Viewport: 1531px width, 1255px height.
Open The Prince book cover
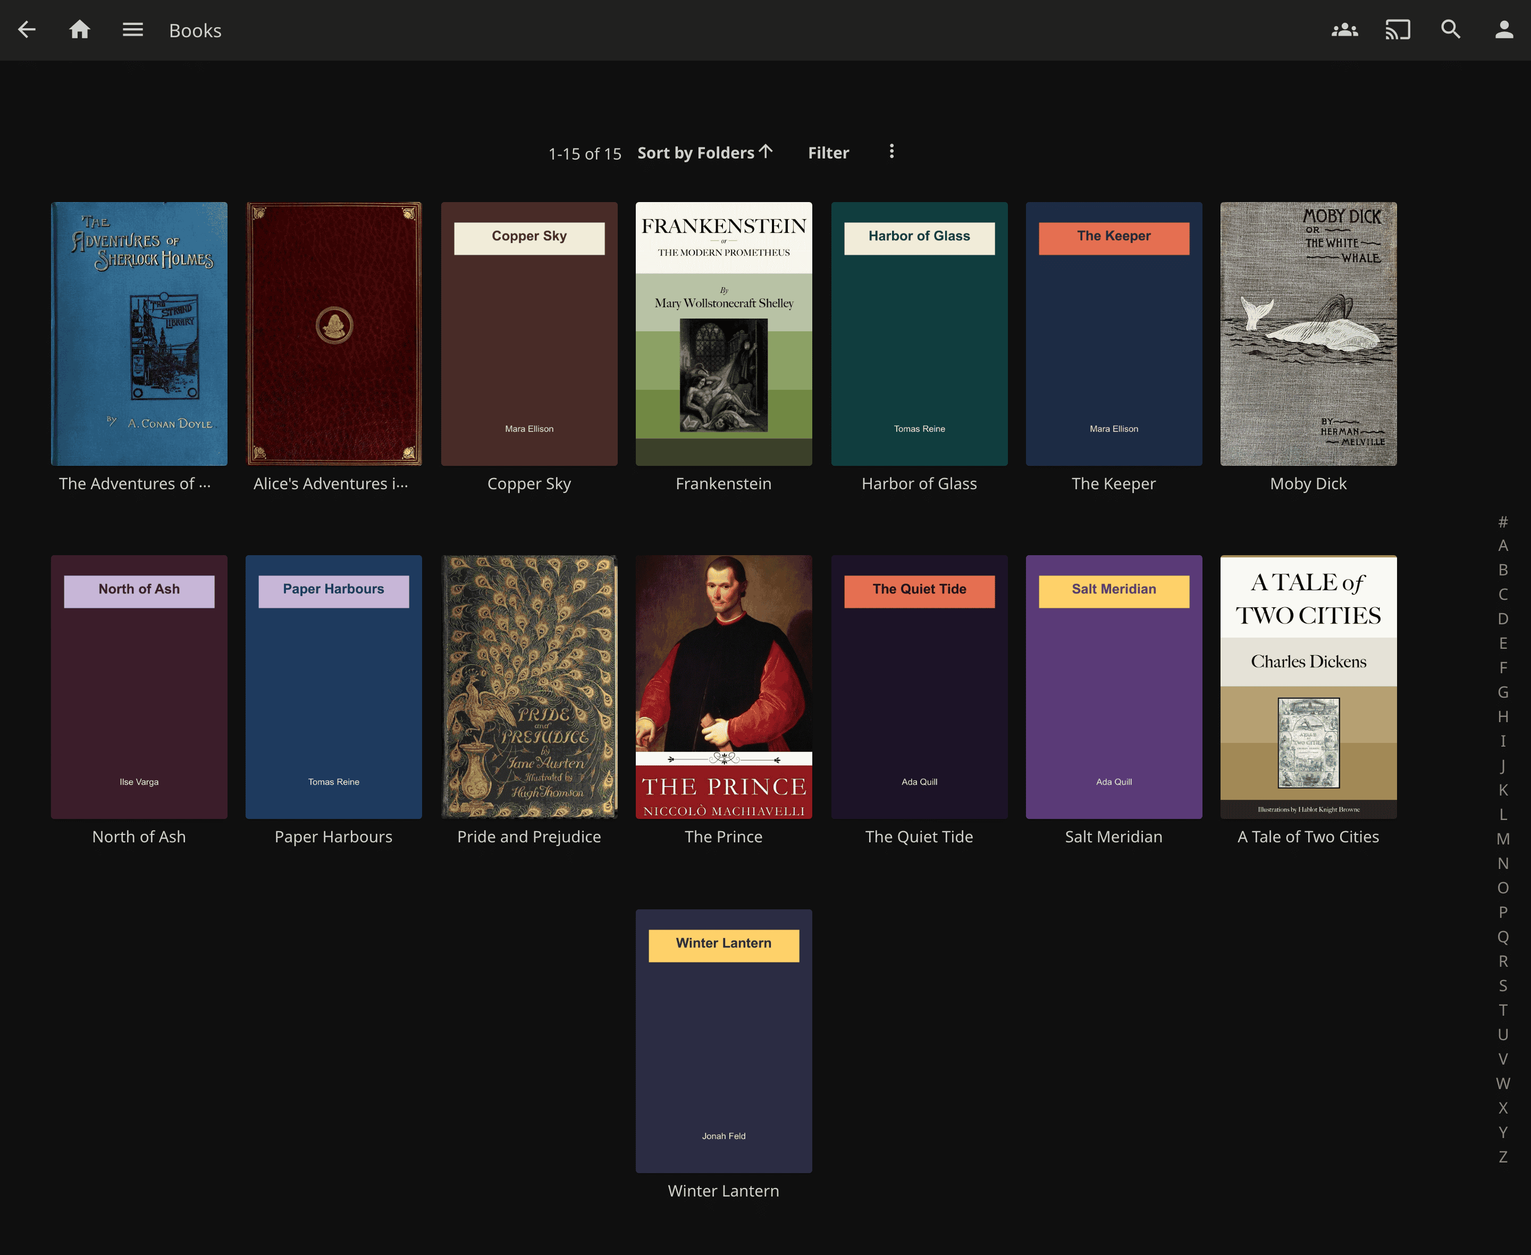click(x=723, y=687)
